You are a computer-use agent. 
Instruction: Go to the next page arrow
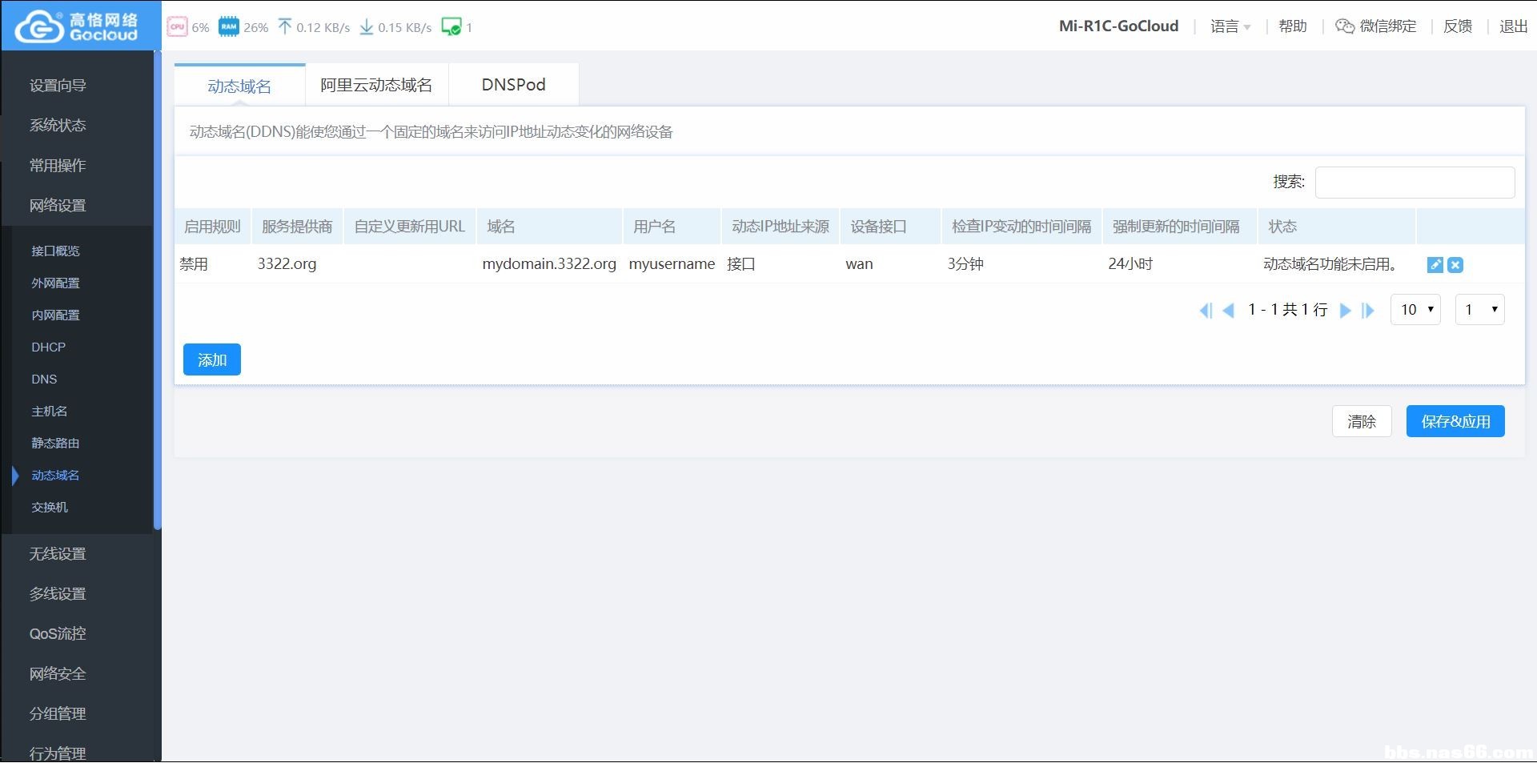[1345, 311]
